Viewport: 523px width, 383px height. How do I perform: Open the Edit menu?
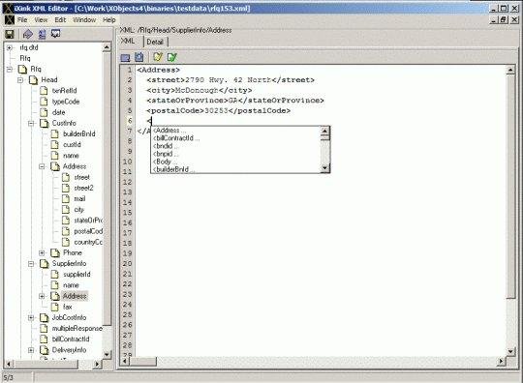point(60,20)
